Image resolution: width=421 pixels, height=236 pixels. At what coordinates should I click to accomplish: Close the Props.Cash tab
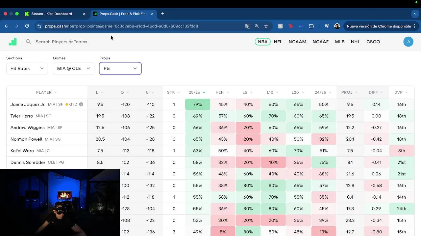coord(152,14)
